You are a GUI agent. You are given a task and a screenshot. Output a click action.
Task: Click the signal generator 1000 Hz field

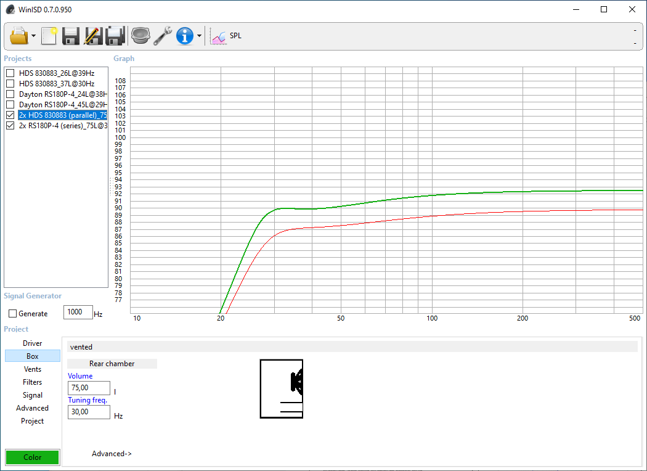pyautogui.click(x=78, y=312)
